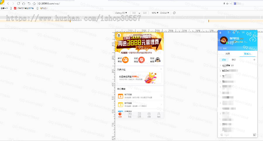Click the rotate device icon in toolbar
This screenshot has height=141, width=263.
(x=174, y=13)
